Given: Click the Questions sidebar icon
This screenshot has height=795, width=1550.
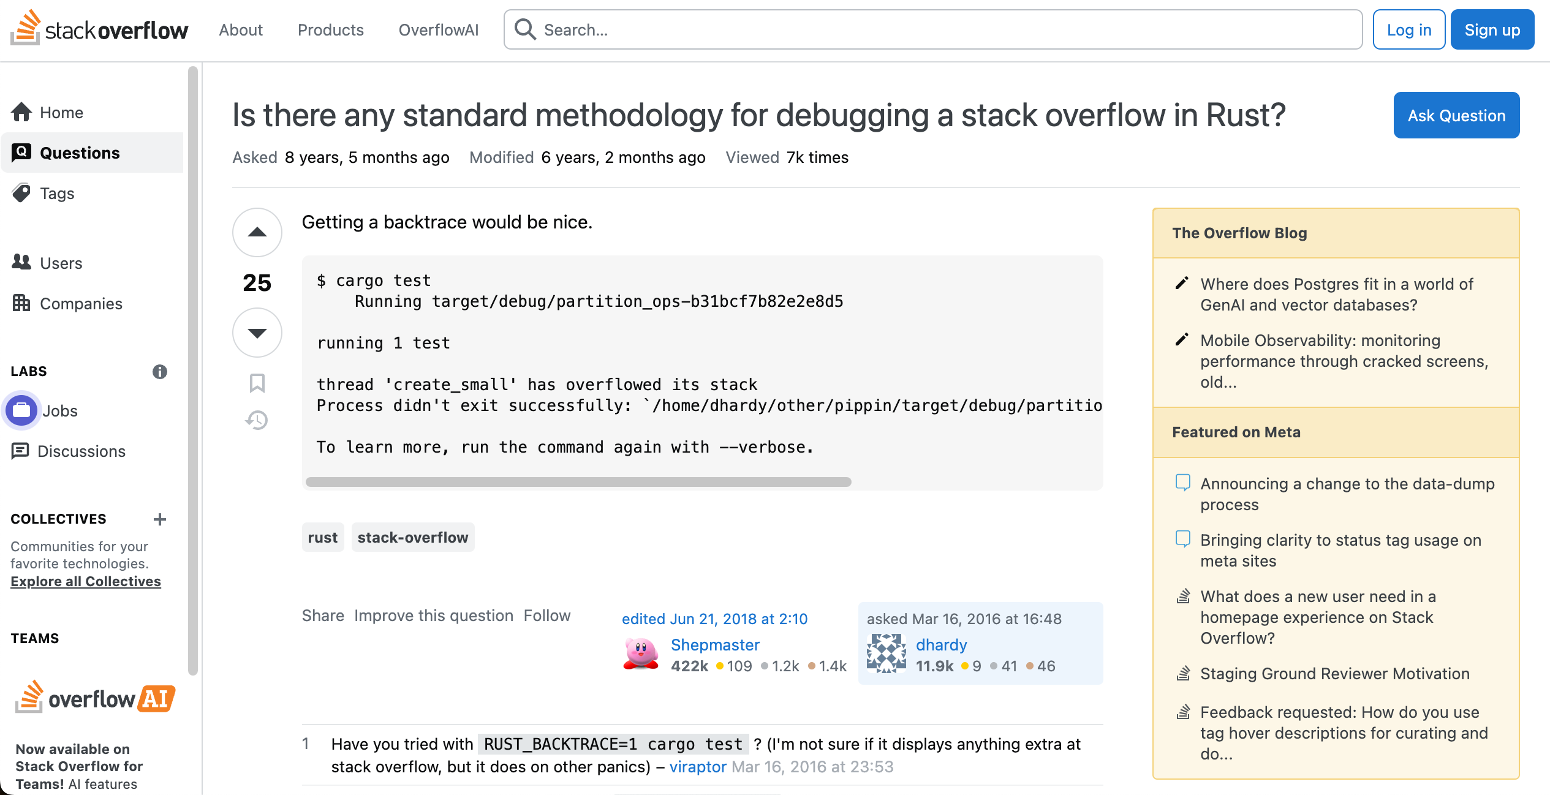Looking at the screenshot, I should coord(21,152).
